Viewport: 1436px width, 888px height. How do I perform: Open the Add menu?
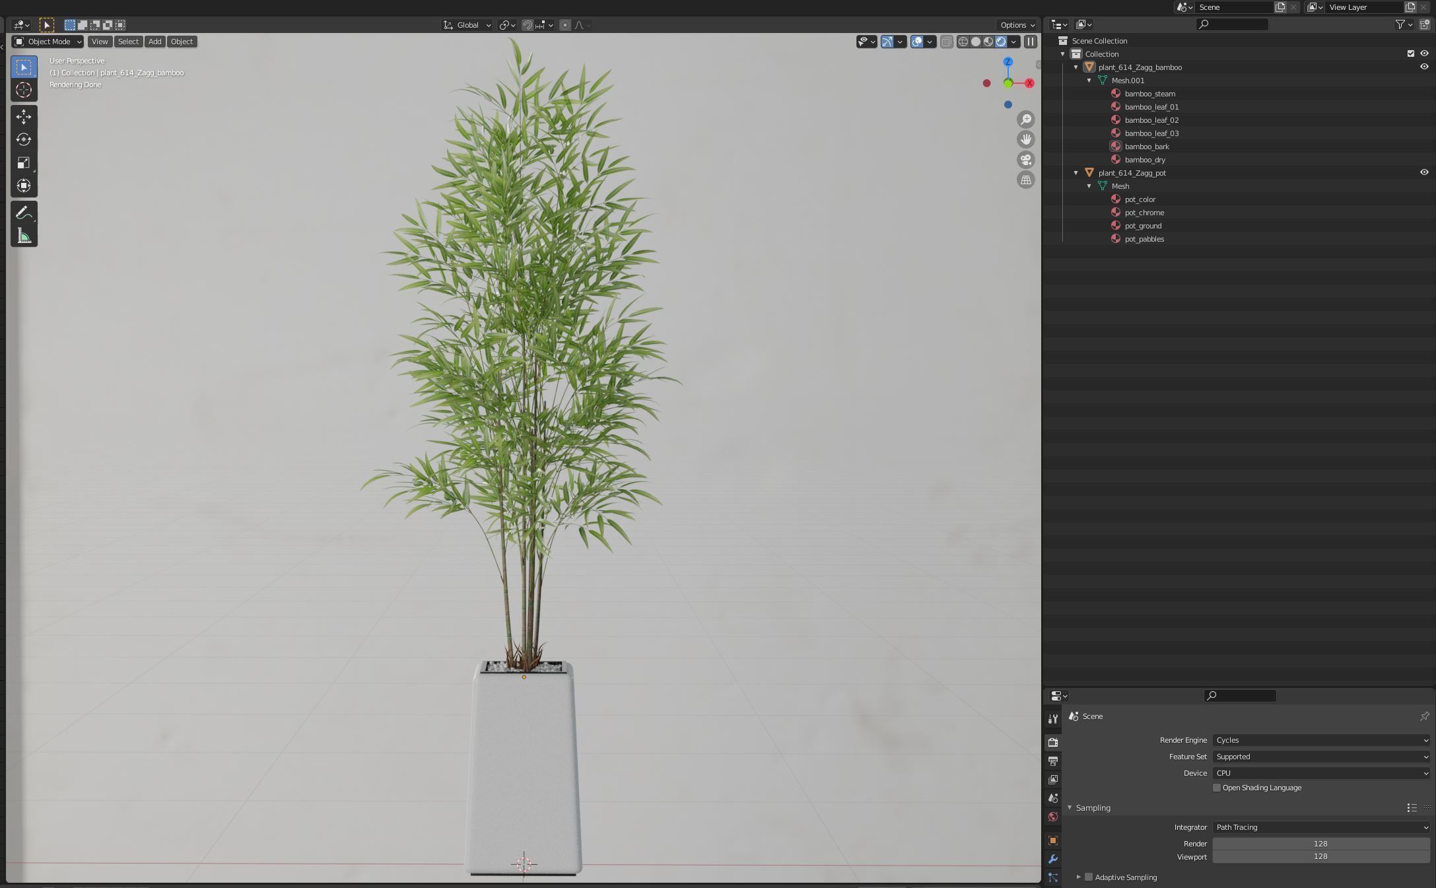pyautogui.click(x=154, y=42)
